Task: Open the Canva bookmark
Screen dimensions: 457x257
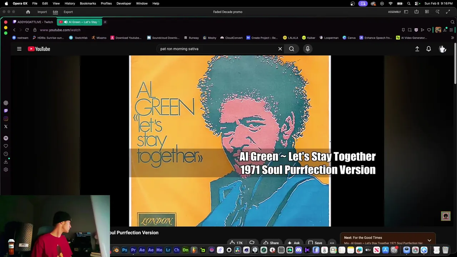Action: pyautogui.click(x=349, y=37)
